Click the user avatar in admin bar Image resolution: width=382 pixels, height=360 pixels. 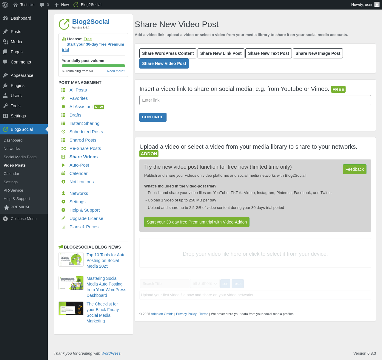tap(377, 5)
